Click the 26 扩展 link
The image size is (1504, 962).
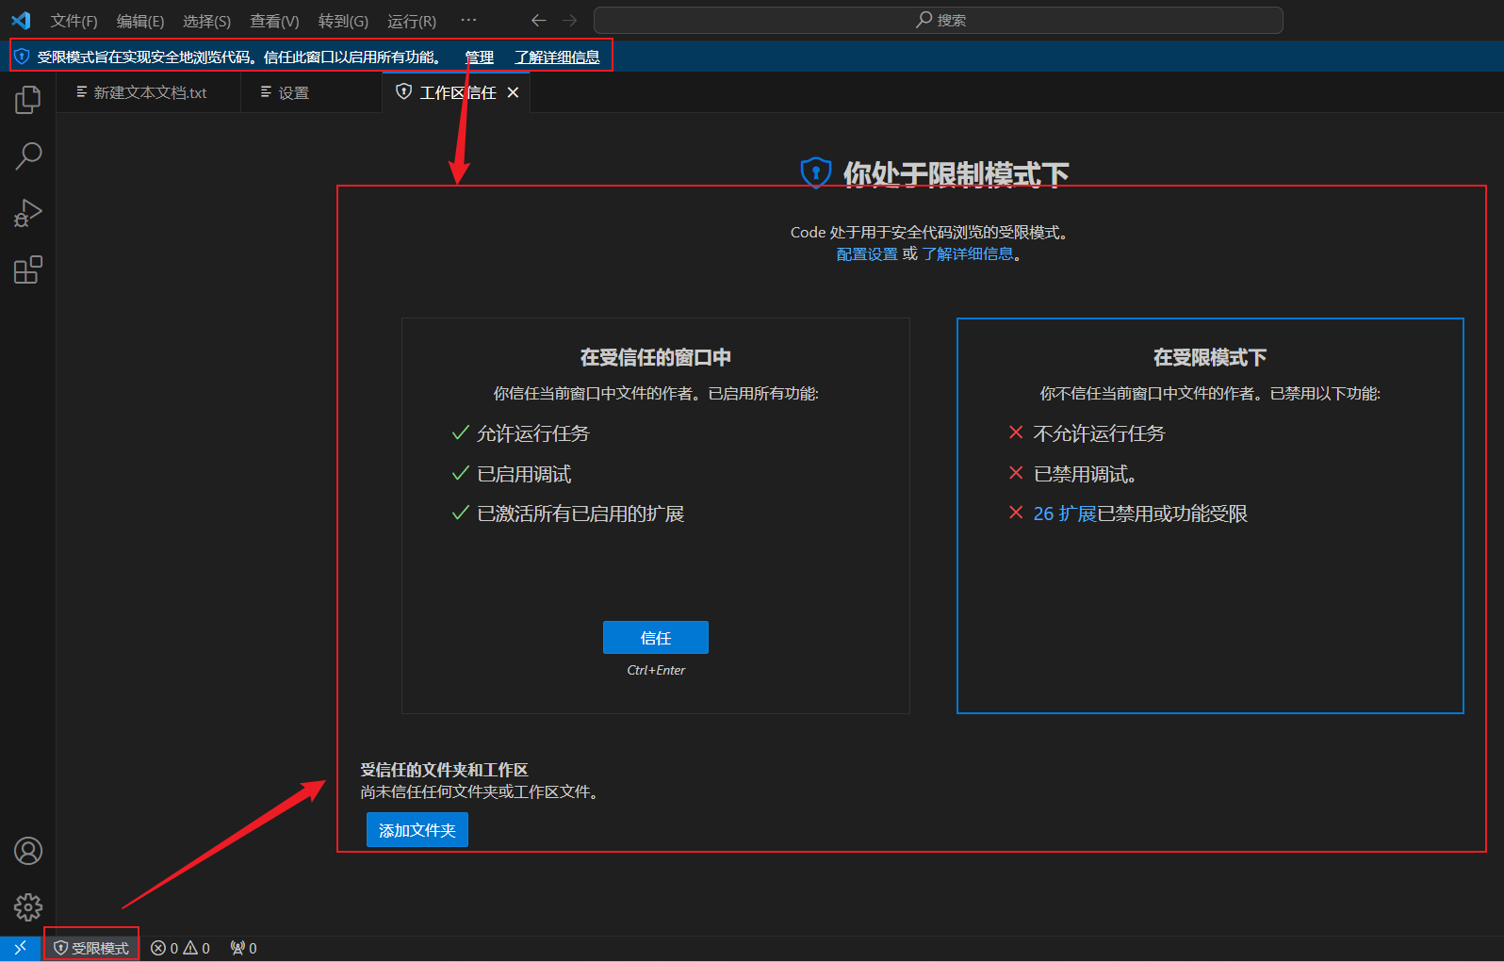click(1065, 514)
